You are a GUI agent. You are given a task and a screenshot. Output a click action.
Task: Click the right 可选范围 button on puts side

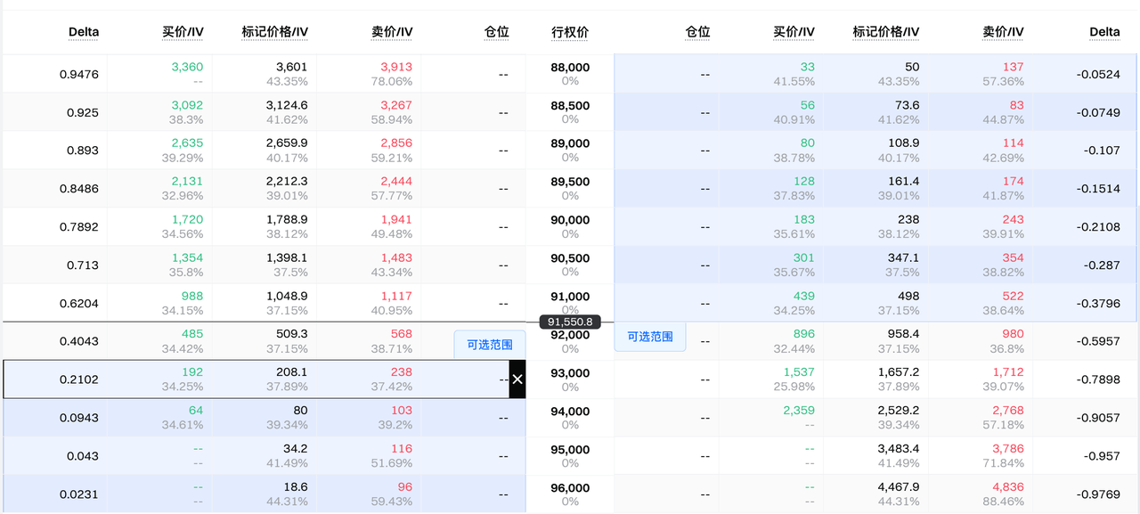point(649,338)
